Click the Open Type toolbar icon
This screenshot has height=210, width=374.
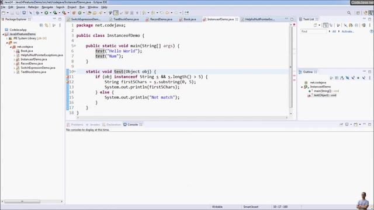(89, 13)
